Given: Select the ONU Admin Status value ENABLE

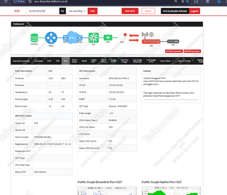Looking at the screenshot, I should (x=113, y=120).
